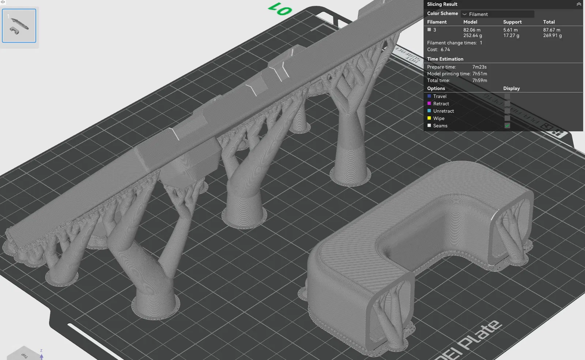The image size is (585, 360).
Task: Select plate 1 thumbnail
Action: [19, 26]
